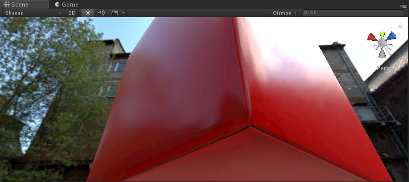
Task: Switch to the Game tab
Action: click(x=67, y=5)
